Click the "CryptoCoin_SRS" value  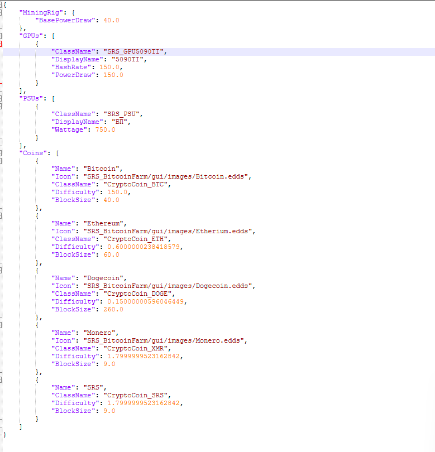pyautogui.click(x=135, y=395)
